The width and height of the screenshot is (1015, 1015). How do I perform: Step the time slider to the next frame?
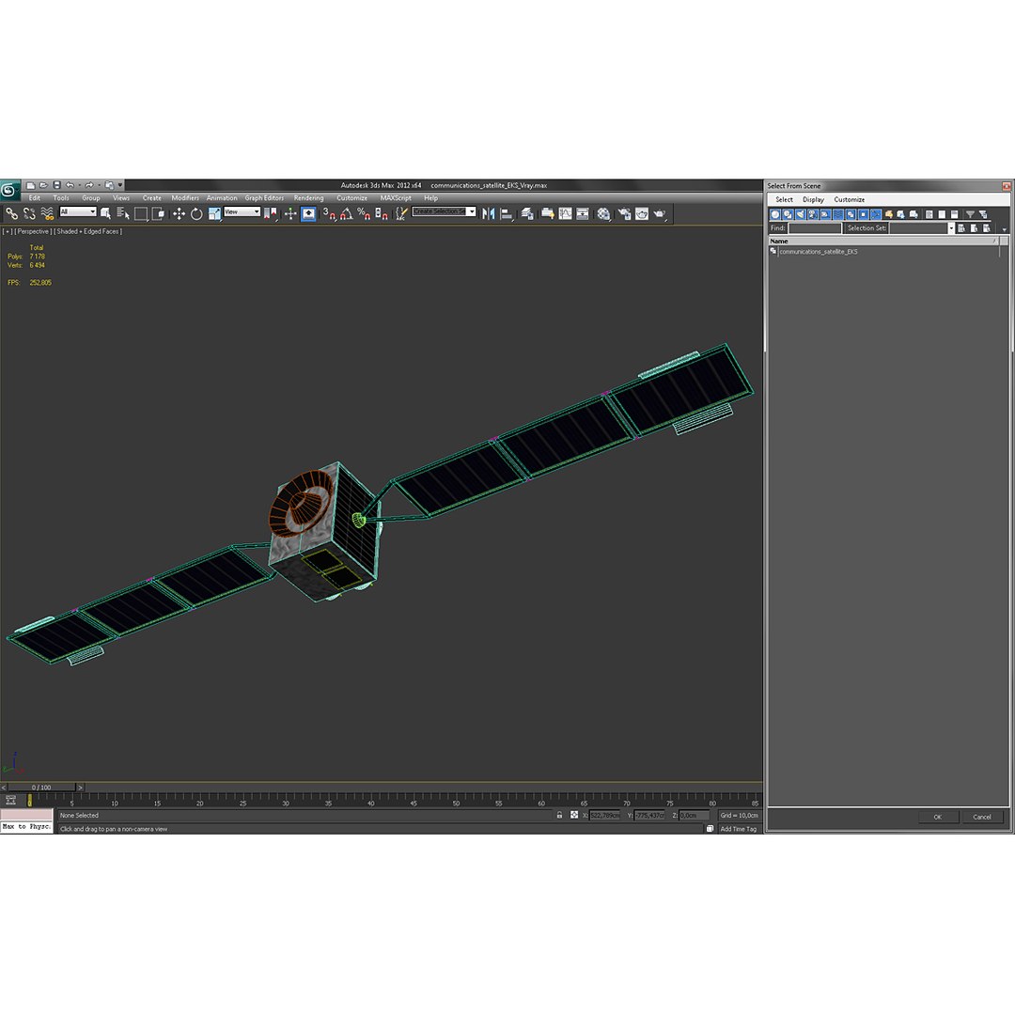[x=80, y=788]
